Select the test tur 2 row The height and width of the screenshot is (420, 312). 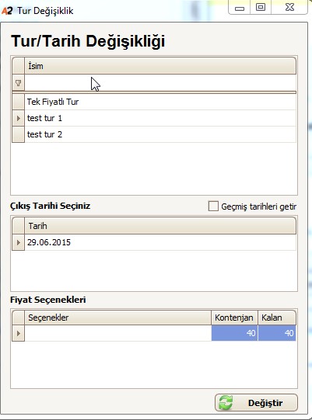coord(160,134)
